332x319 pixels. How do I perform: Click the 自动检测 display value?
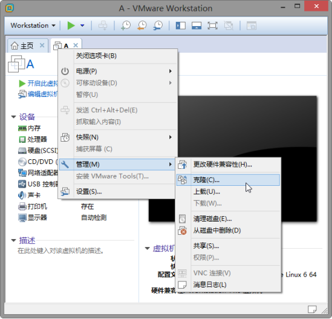click(94, 218)
